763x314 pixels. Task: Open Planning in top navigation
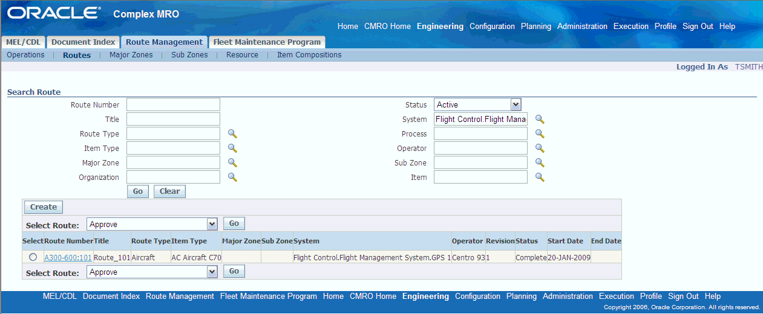coord(536,27)
